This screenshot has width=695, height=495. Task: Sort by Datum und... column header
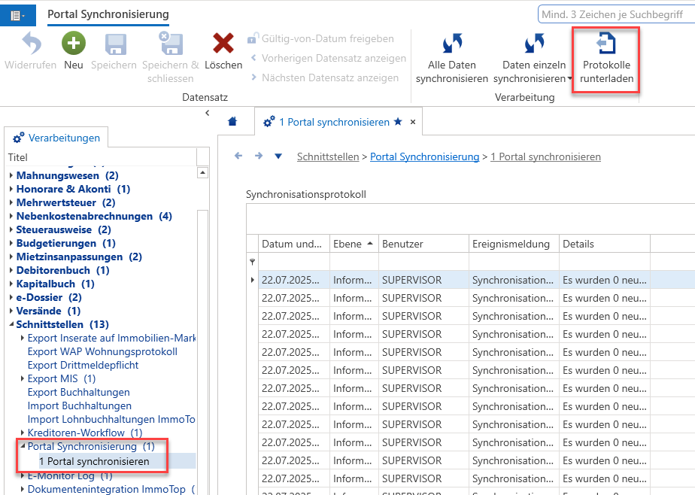[294, 244]
